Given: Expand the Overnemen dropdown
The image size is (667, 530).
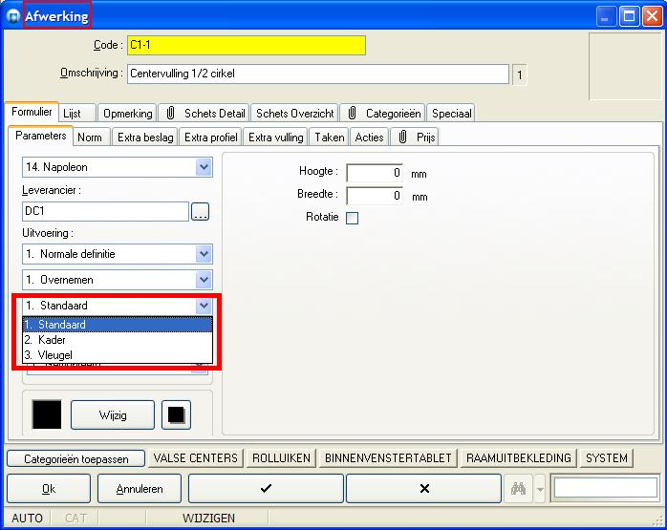Looking at the screenshot, I should 204,280.
